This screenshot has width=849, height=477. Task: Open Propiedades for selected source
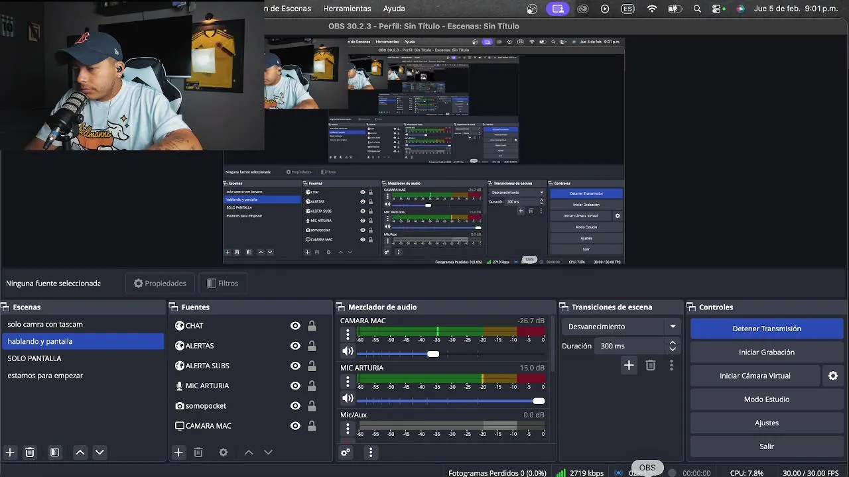pos(160,284)
